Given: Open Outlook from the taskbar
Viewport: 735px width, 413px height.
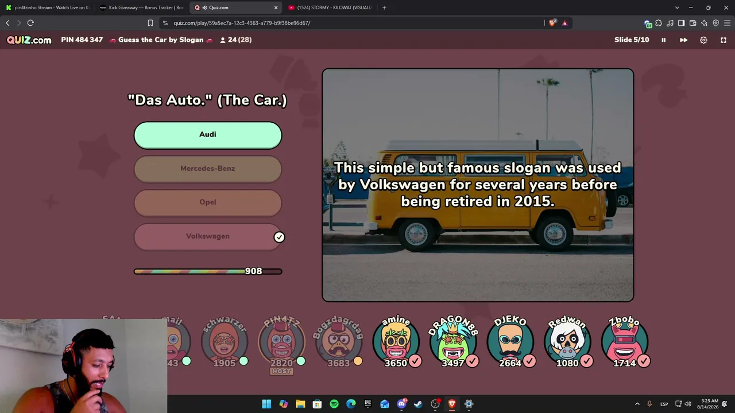Looking at the screenshot, I should [x=385, y=404].
